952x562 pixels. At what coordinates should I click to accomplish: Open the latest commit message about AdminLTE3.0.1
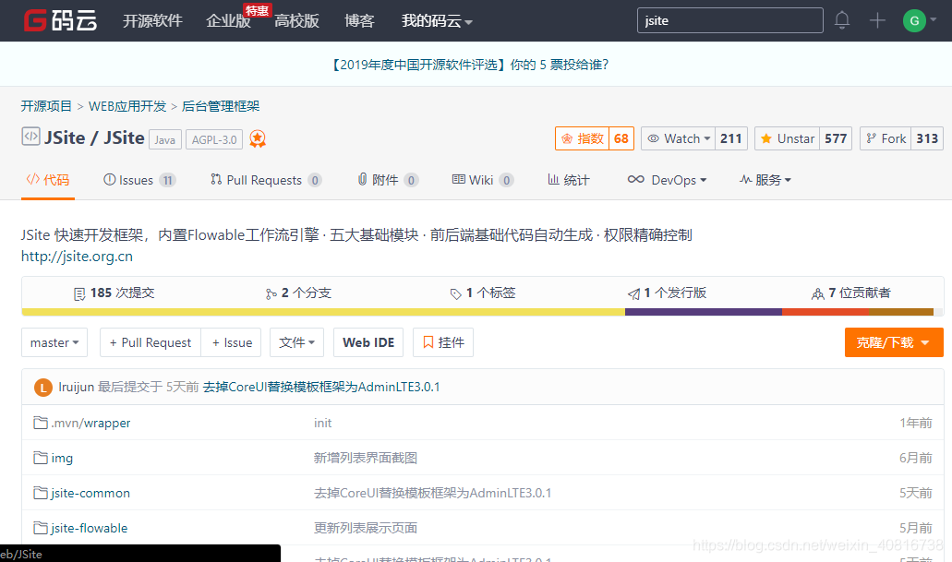321,387
